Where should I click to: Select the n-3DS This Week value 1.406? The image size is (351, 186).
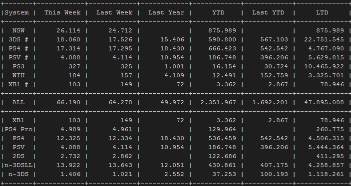click(70, 174)
